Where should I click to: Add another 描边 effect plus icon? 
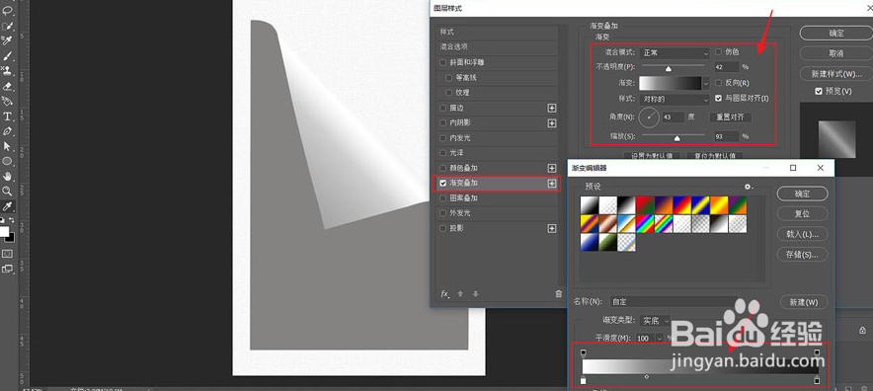tap(552, 108)
